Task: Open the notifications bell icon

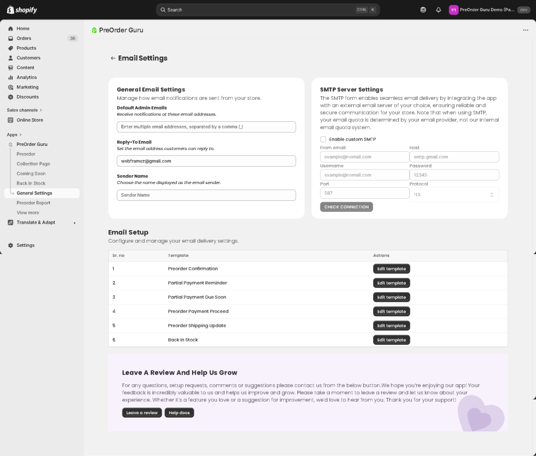Action: [x=438, y=10]
